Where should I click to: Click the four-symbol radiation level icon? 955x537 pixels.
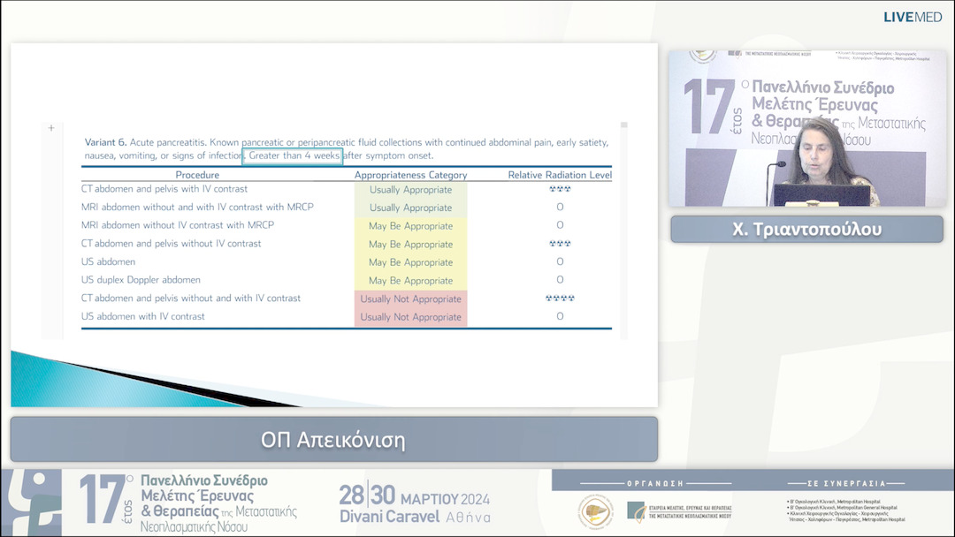click(560, 299)
